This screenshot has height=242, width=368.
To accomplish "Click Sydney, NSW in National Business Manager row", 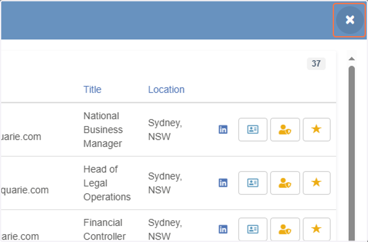I will (x=165, y=130).
